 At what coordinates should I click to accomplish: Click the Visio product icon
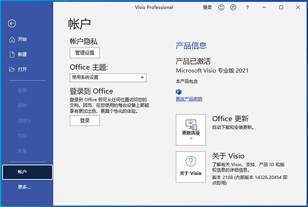pos(179,91)
